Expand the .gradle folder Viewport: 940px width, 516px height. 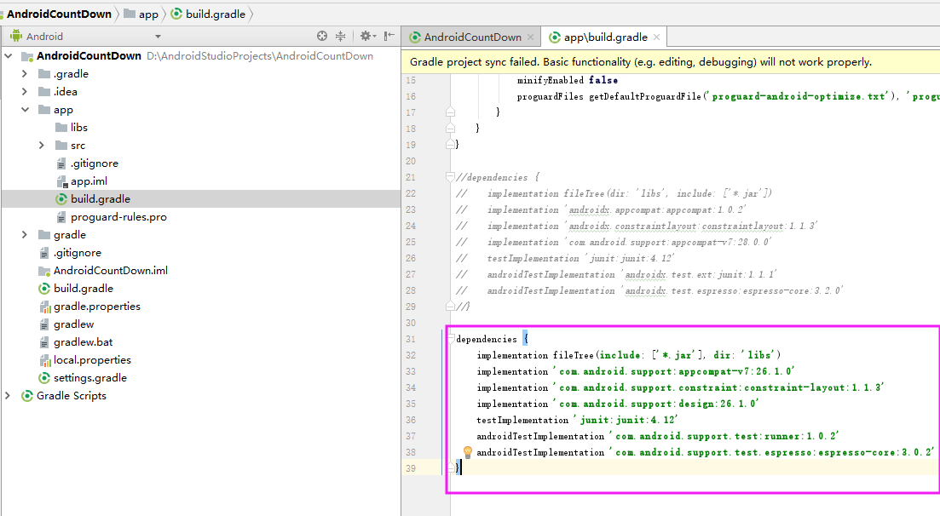(25, 74)
